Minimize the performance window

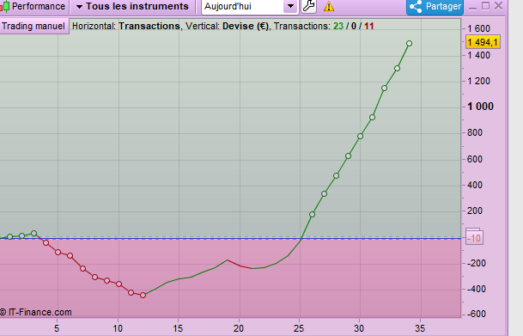coord(472,7)
